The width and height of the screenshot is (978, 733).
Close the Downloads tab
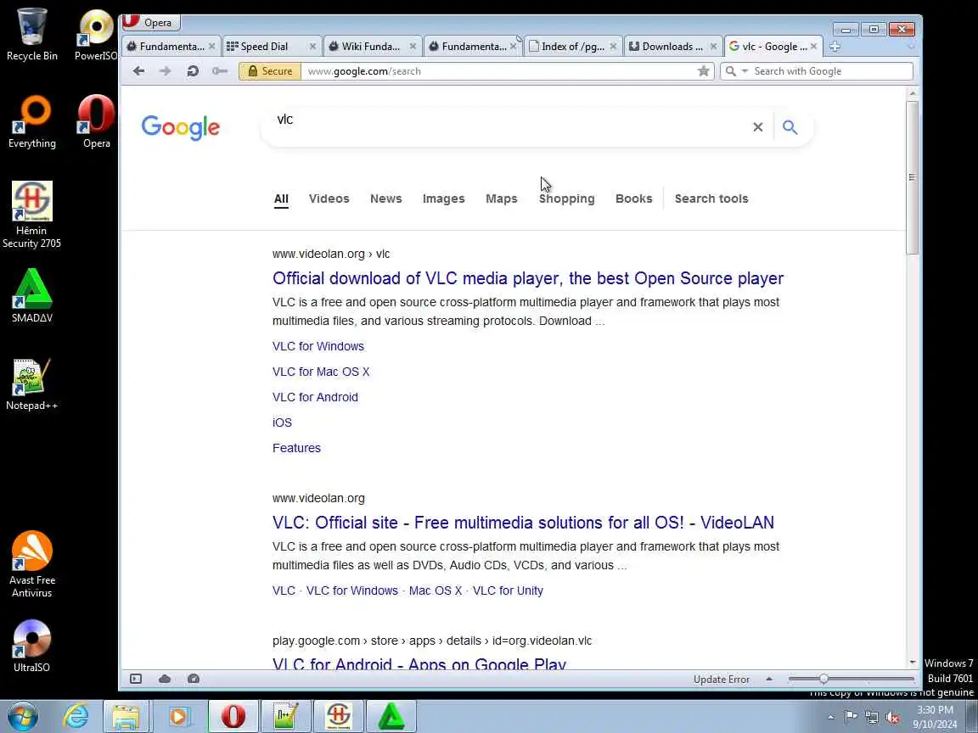pyautogui.click(x=713, y=47)
